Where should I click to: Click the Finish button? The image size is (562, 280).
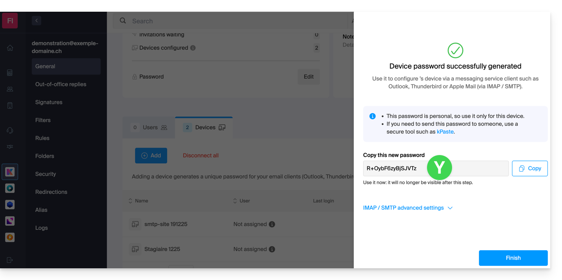(513, 258)
